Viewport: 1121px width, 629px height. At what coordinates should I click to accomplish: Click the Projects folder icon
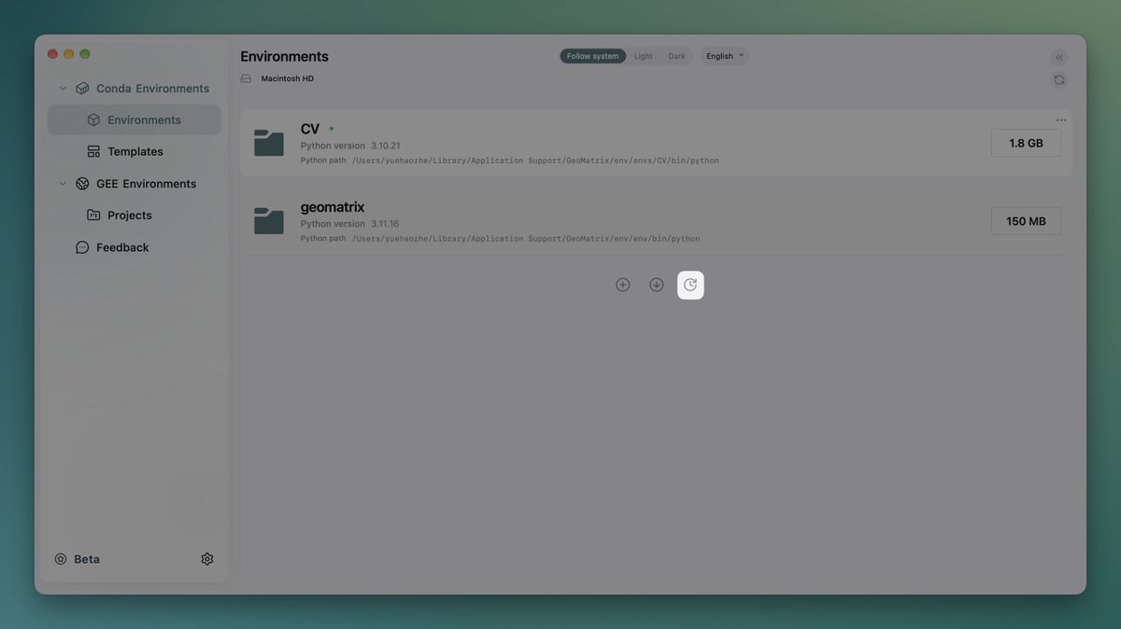[93, 215]
